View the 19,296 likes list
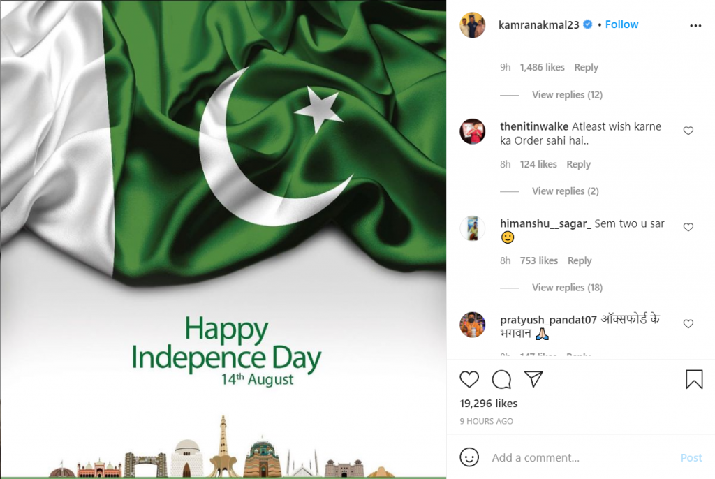The width and height of the screenshot is (715, 479). coord(488,404)
